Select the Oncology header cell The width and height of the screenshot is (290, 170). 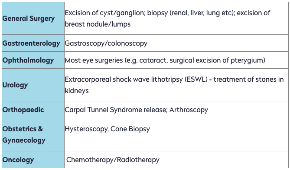(x=33, y=160)
